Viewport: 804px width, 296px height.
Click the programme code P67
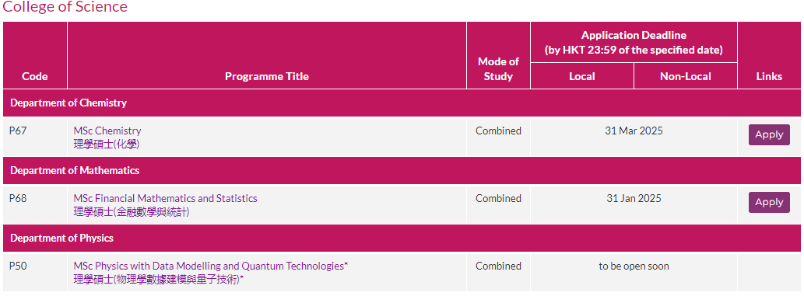pos(18,131)
